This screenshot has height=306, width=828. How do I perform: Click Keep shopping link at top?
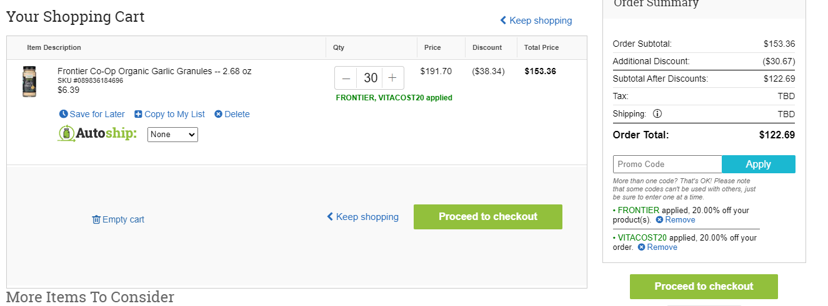click(x=536, y=21)
